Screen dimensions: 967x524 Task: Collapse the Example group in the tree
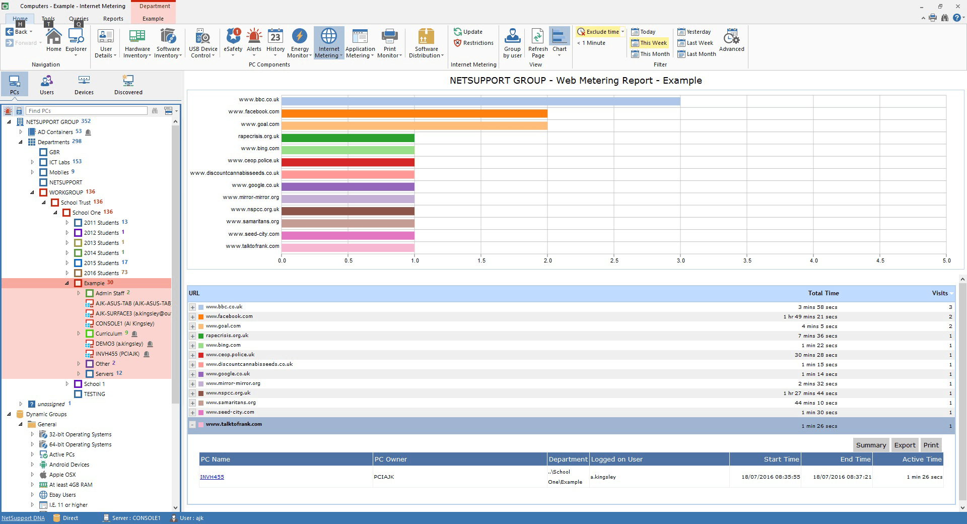(x=67, y=283)
